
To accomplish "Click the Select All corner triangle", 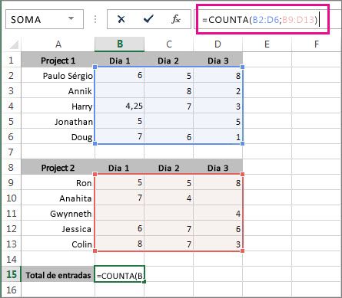I will (15, 44).
